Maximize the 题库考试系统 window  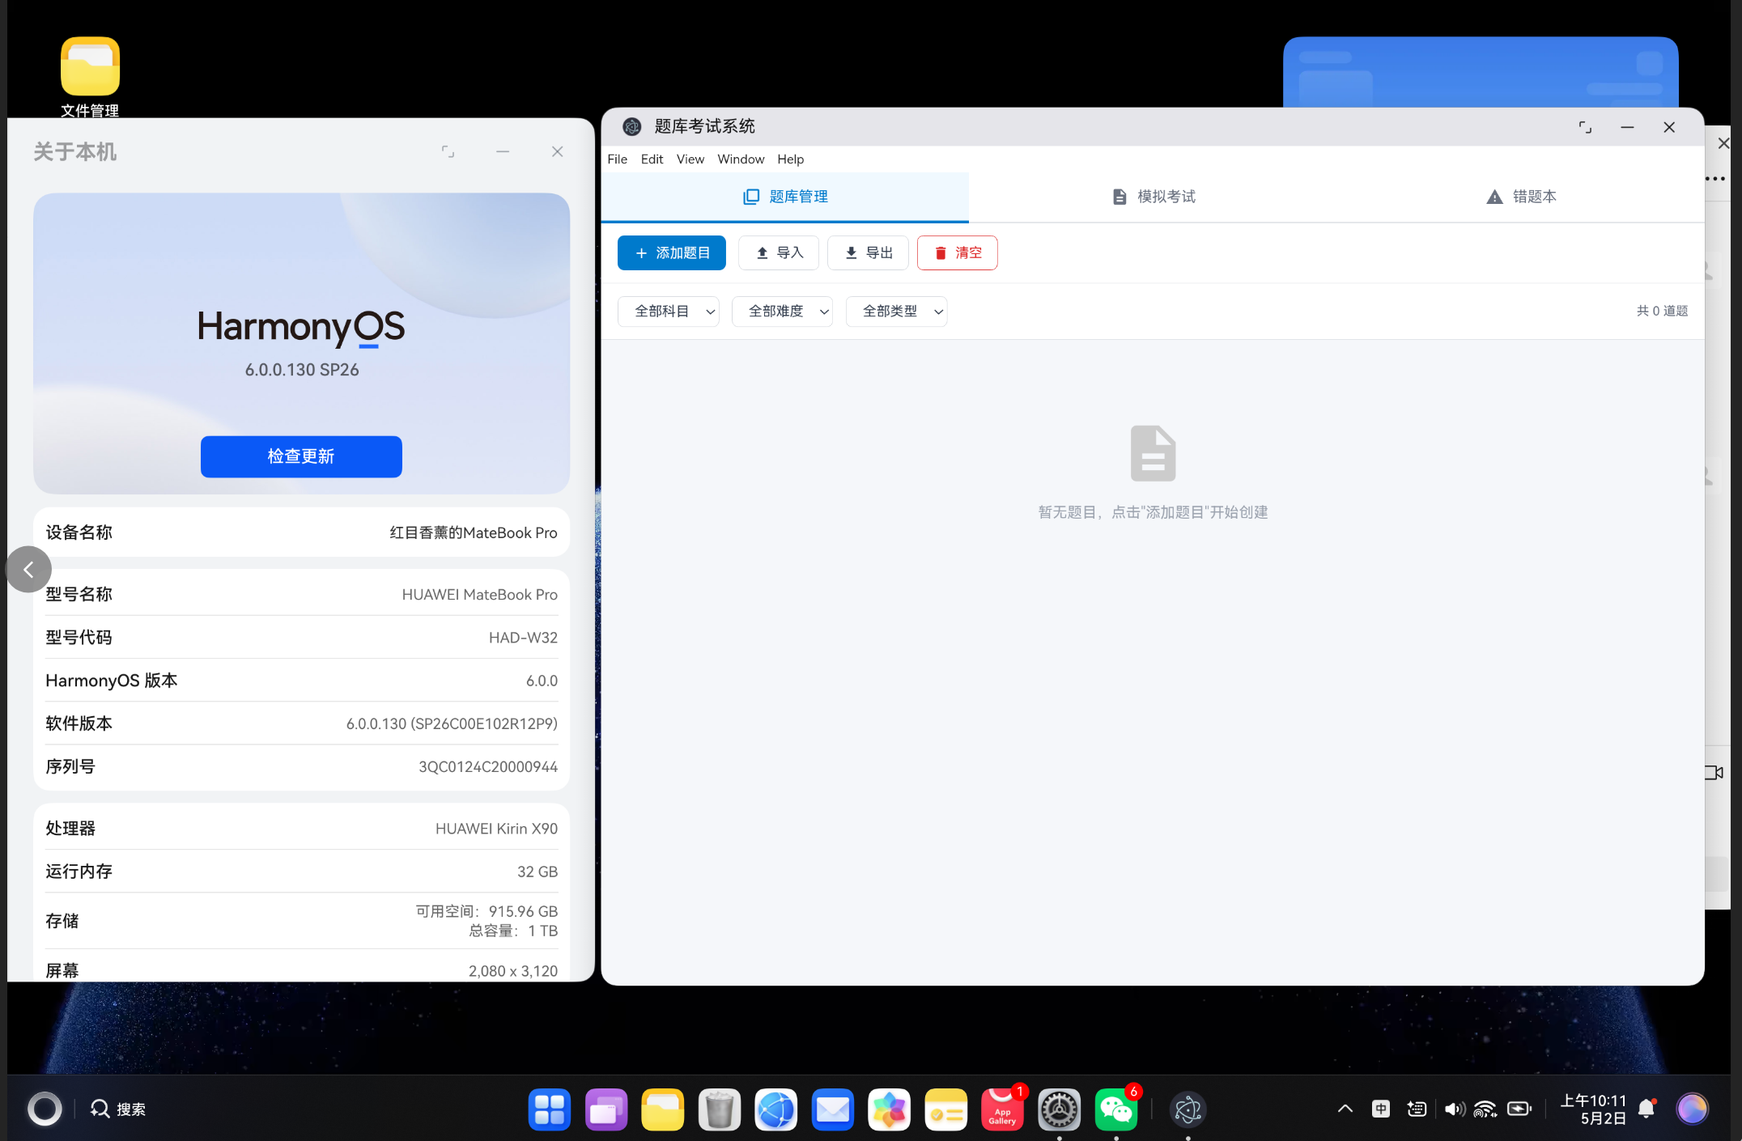click(1585, 127)
